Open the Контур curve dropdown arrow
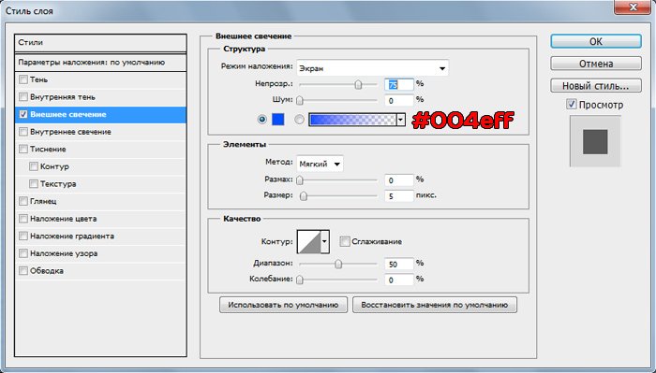Screen dimensions: 656x373 325,241
